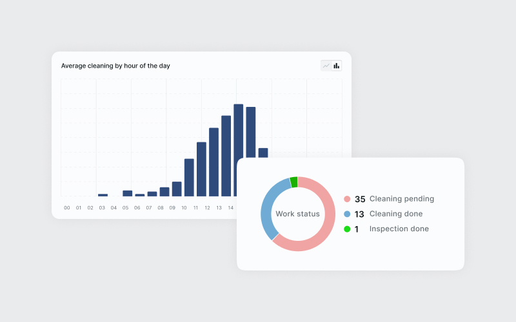Select the Cleaning done legend label
This screenshot has width=516, height=322.
point(396,214)
